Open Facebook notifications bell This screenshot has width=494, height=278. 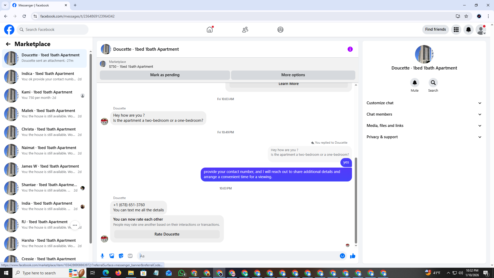point(469,30)
